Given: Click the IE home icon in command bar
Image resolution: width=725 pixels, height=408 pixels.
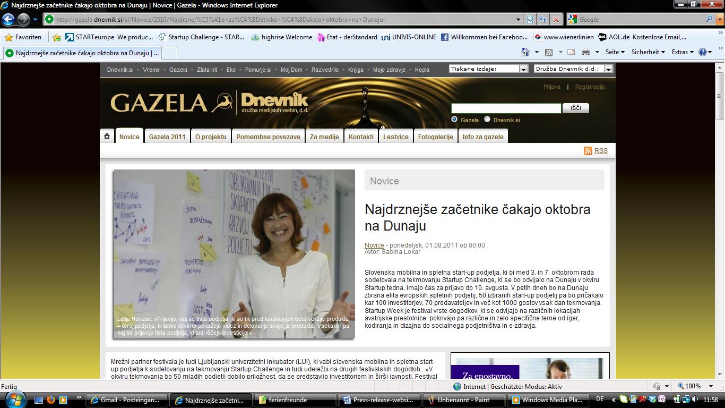Looking at the screenshot, I should point(525,52).
